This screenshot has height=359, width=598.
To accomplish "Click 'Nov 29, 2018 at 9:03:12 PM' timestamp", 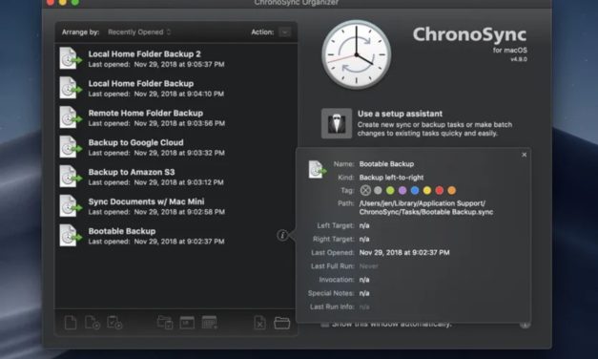I will point(179,182).
